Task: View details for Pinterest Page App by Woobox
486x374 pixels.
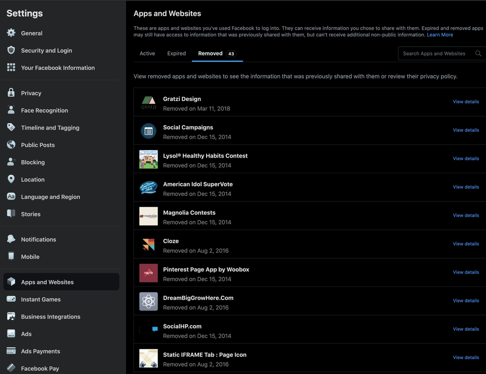Action: tap(466, 272)
